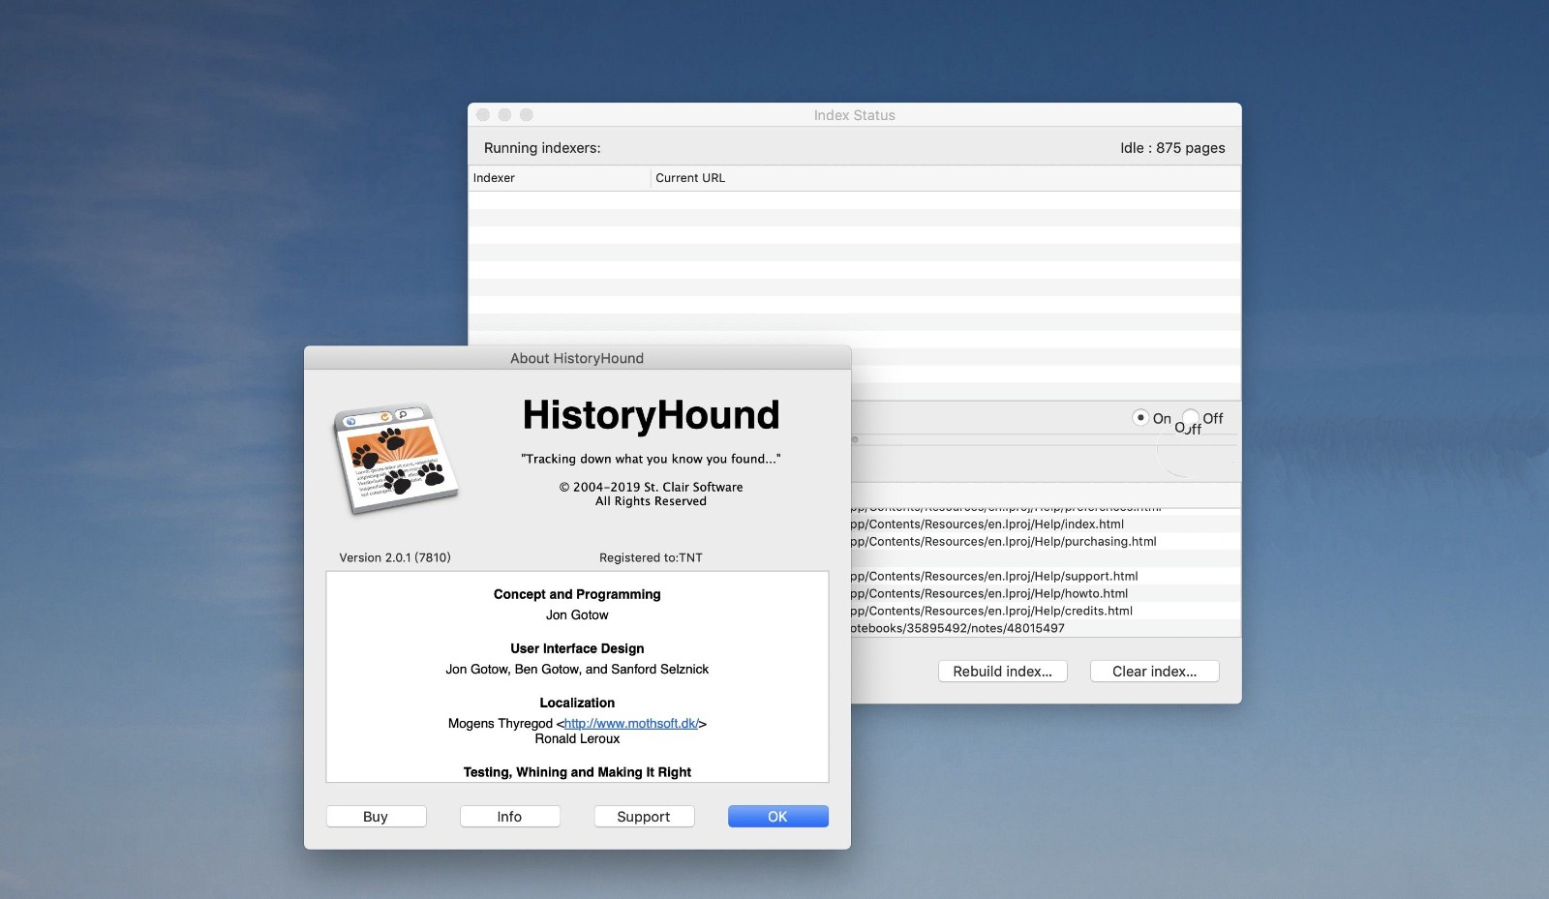Screen dimensions: 1549x899
Task: Click the Jon Gotow credit line
Action: 577,614
